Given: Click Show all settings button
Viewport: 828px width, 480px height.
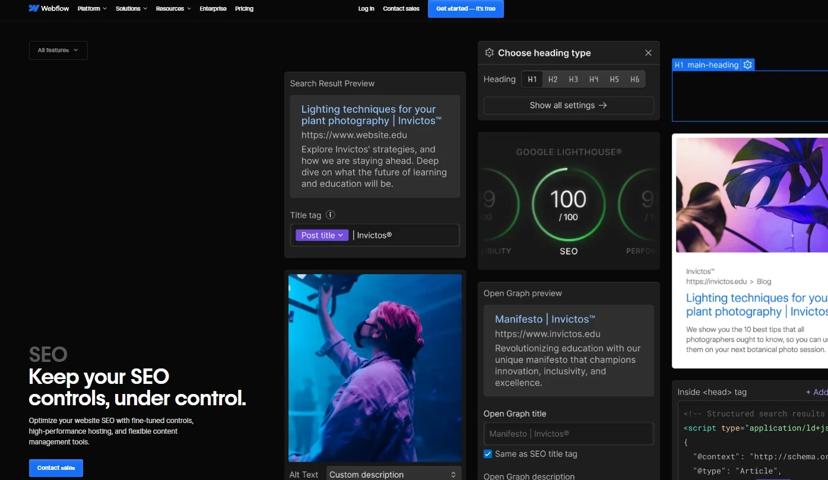Looking at the screenshot, I should tap(568, 106).
